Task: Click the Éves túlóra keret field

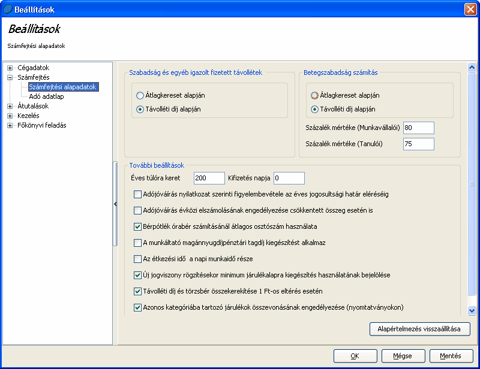Action: tap(209, 179)
